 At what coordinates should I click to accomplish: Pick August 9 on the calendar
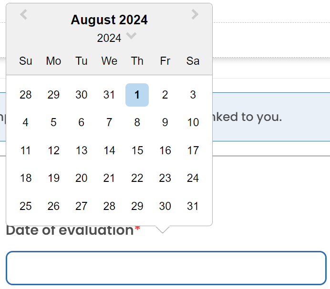coord(165,123)
